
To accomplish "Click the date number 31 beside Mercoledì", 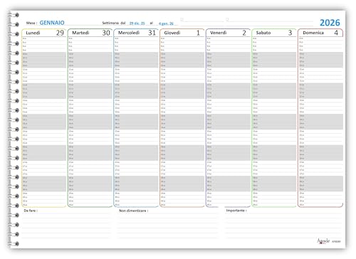I will point(152,33).
